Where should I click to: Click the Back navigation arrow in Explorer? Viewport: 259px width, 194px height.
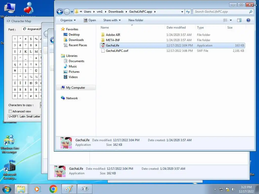(x=60, y=12)
